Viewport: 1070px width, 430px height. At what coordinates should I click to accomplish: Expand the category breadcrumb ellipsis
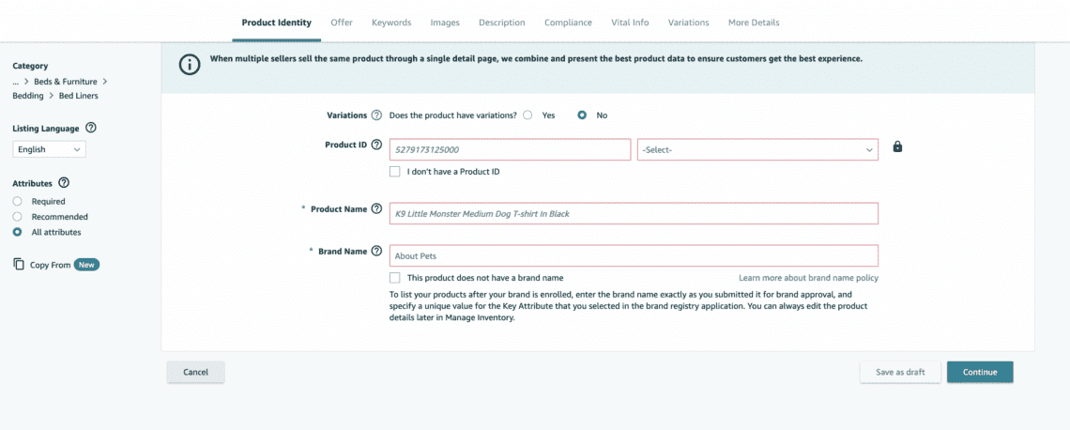[x=16, y=82]
